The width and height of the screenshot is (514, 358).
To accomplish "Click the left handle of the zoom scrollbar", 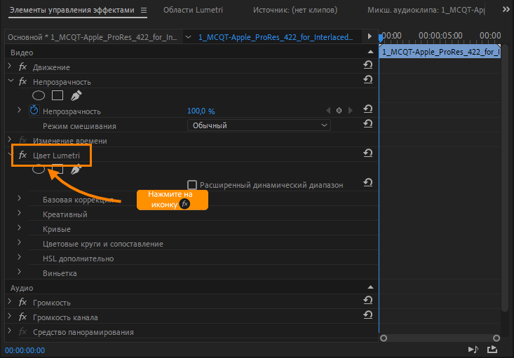I will pyautogui.click(x=384, y=338).
